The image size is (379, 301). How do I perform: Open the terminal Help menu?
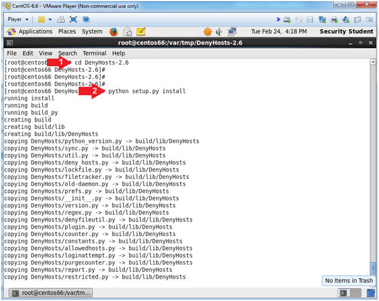(118, 53)
